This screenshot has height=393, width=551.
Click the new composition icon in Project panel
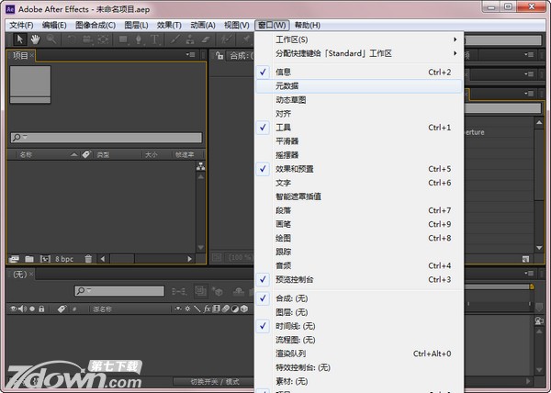tap(42, 259)
